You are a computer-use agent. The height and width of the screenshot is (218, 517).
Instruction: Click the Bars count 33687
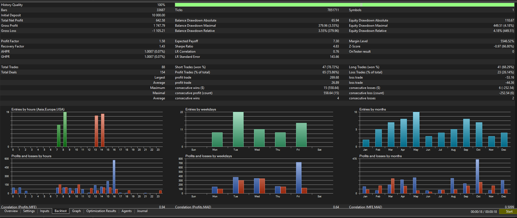pos(161,10)
